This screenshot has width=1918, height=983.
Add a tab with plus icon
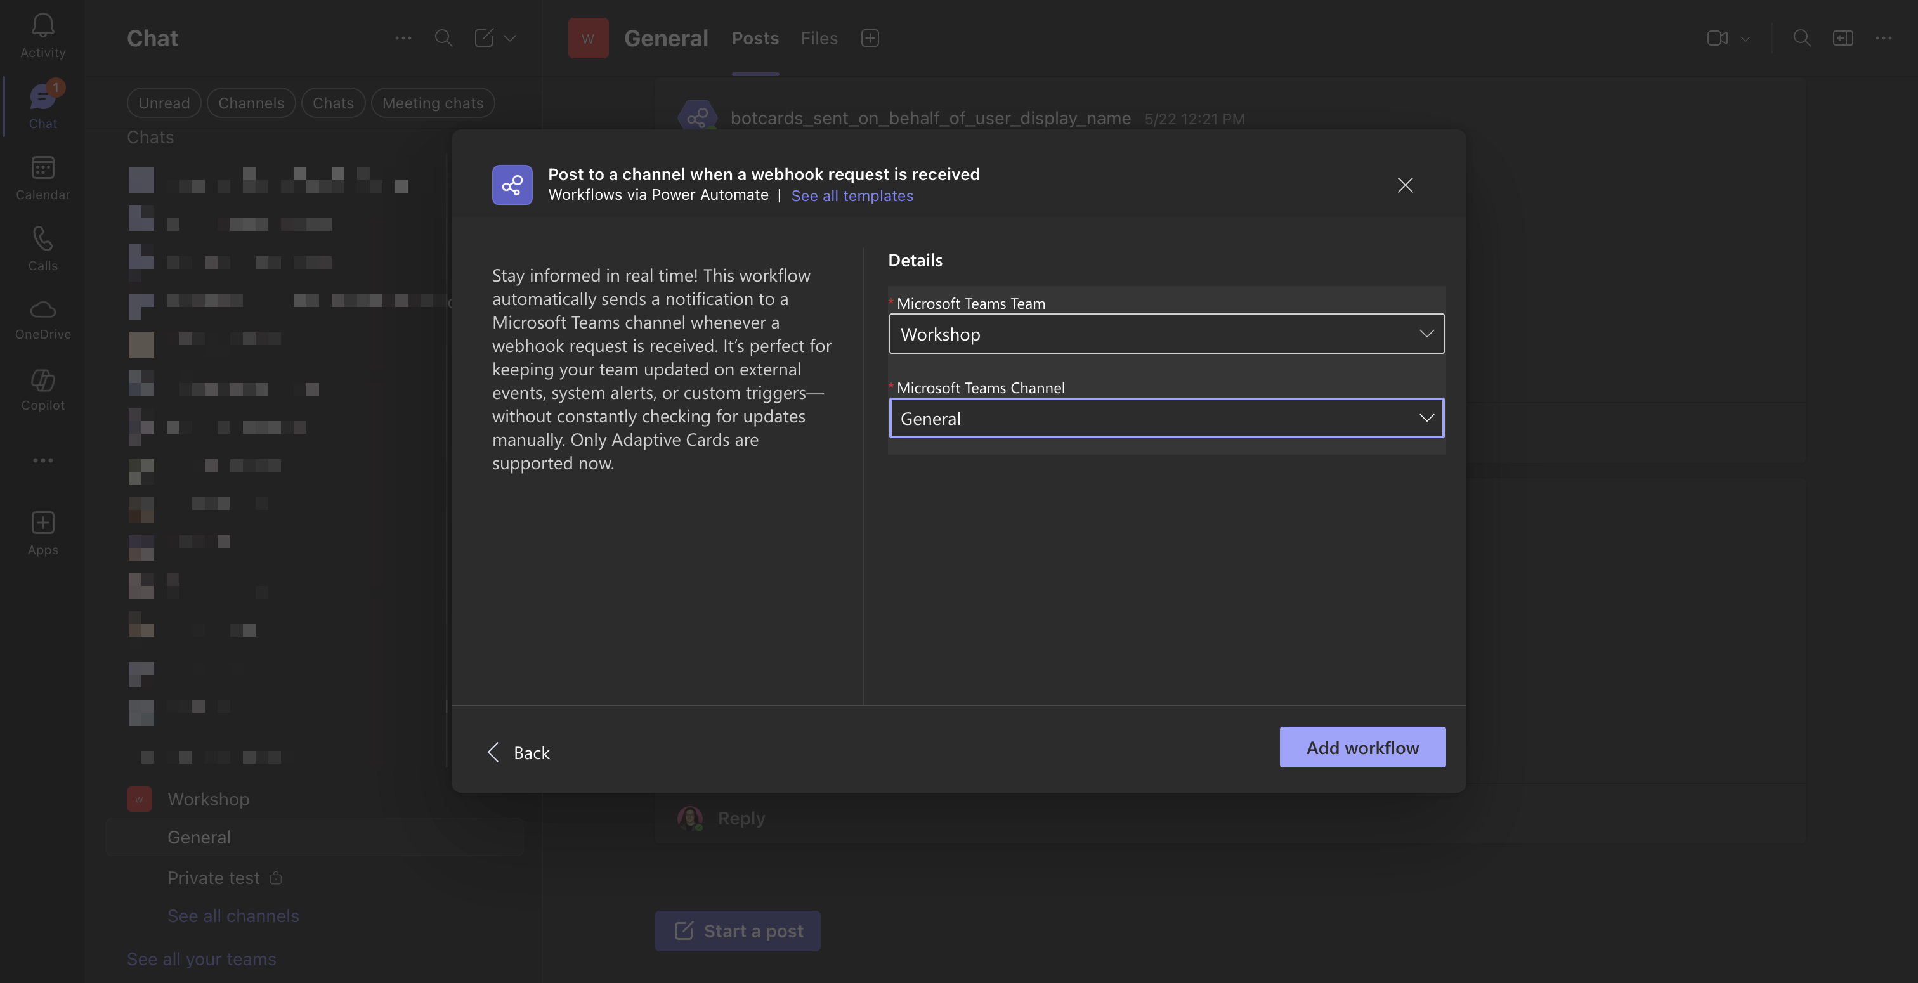[870, 38]
